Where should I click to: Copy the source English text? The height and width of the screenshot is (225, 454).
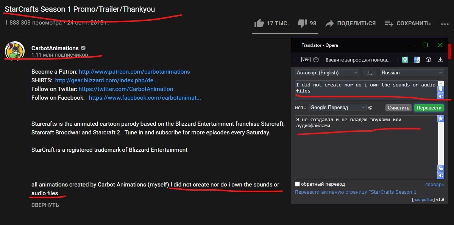coord(441,89)
